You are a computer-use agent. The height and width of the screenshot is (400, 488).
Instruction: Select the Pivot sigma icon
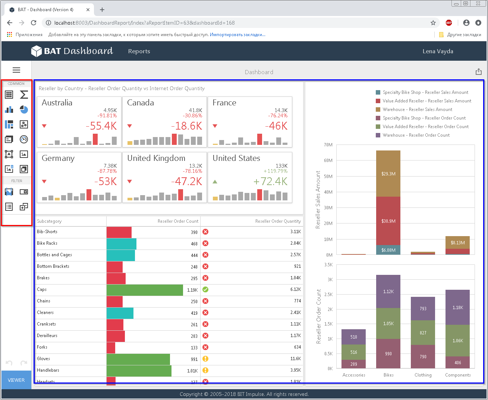(x=24, y=95)
